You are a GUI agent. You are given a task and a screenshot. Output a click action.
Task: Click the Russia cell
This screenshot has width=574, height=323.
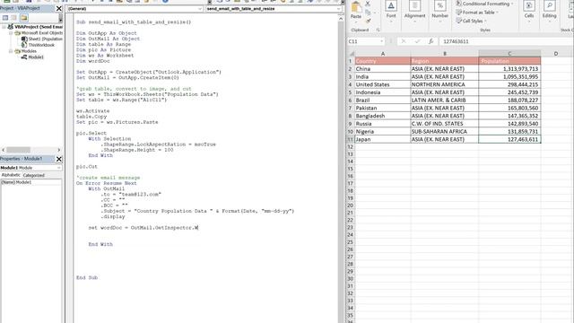point(383,124)
